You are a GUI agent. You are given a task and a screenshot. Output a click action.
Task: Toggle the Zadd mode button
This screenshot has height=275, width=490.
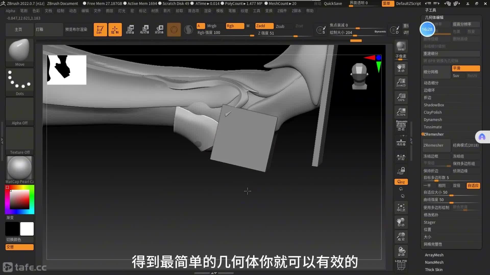pos(264,26)
